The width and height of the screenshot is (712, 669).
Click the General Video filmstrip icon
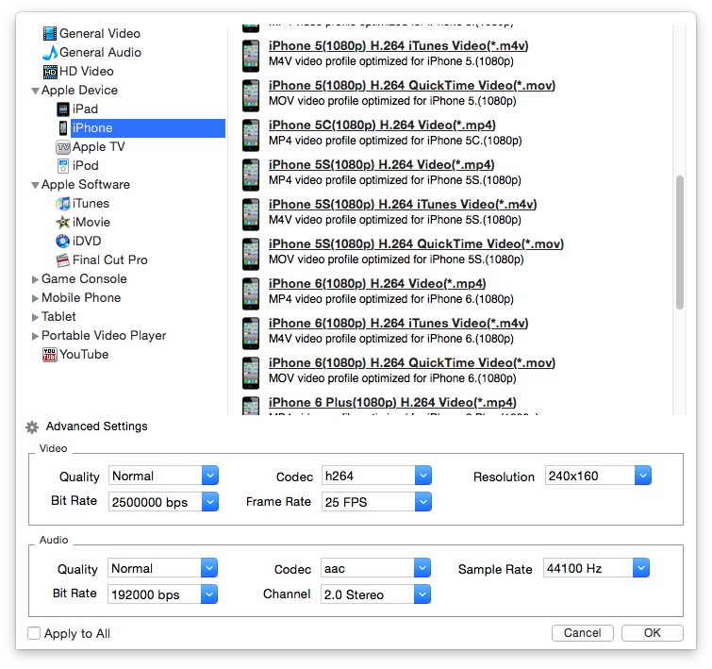click(49, 34)
